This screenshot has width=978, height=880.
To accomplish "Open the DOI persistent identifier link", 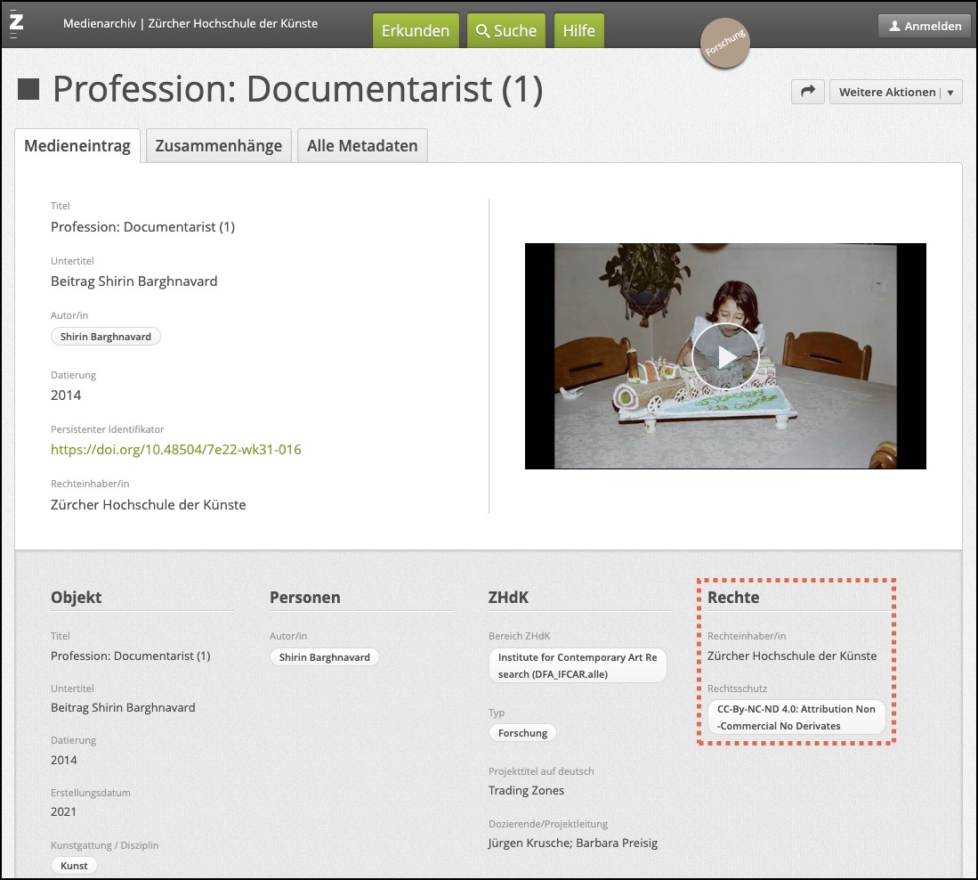I will coord(176,450).
